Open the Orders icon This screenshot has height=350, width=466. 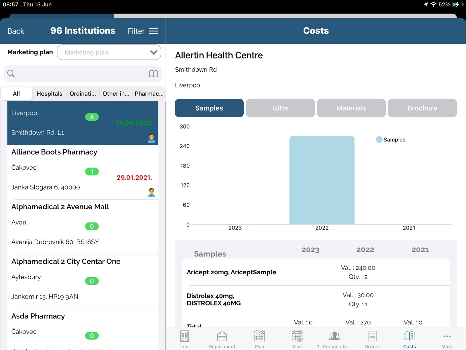click(372, 336)
